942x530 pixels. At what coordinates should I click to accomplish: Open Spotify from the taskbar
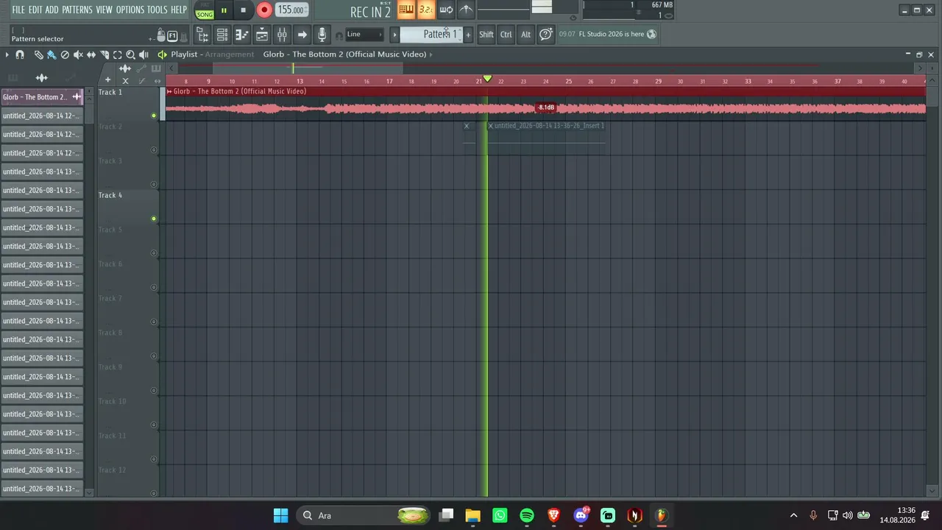point(527,515)
